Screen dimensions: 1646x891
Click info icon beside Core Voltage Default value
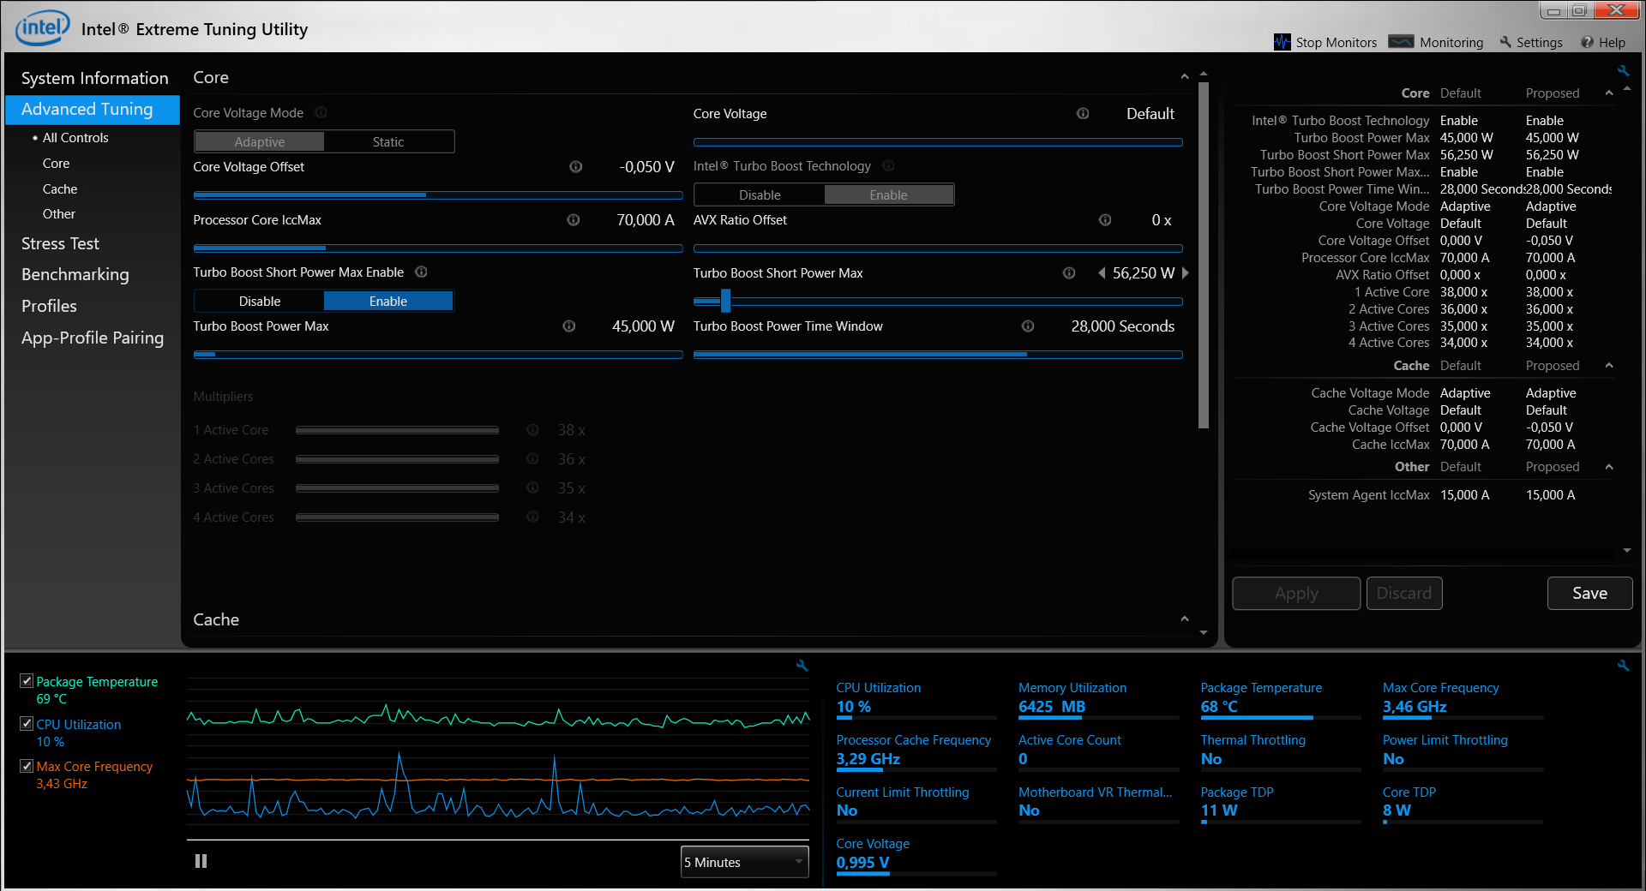[x=1083, y=113]
